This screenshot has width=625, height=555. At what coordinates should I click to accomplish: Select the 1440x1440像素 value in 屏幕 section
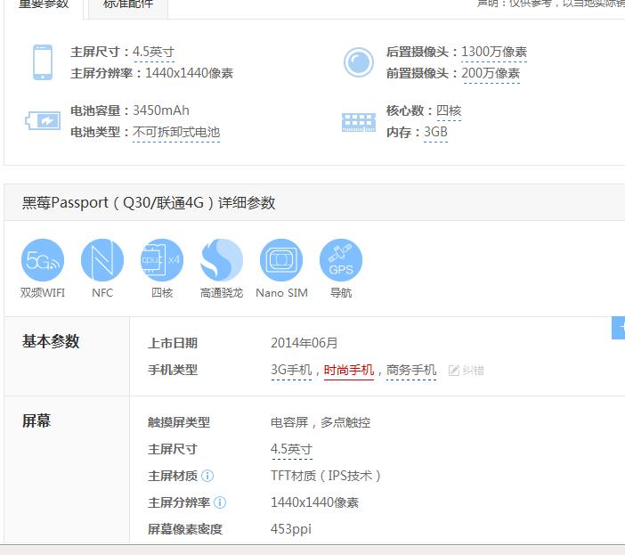[314, 502]
